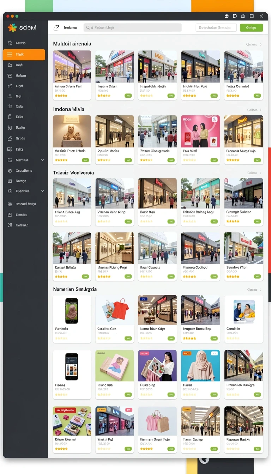The image size is (271, 474).
Task: Expand the Ramcira sidebar chevron
Action: pyautogui.click(x=42, y=160)
